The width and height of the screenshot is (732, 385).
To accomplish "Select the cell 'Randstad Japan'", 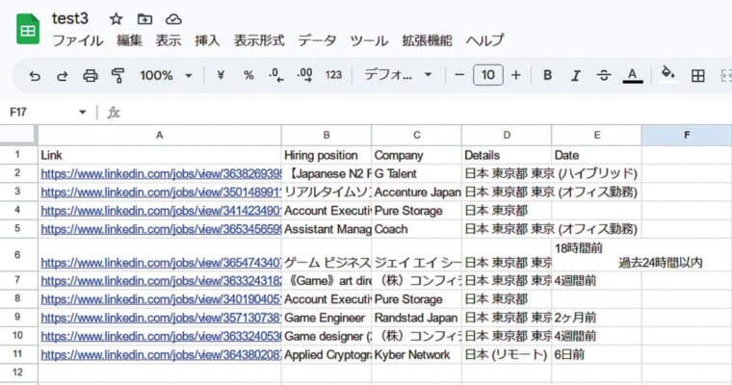I will click(x=416, y=318).
